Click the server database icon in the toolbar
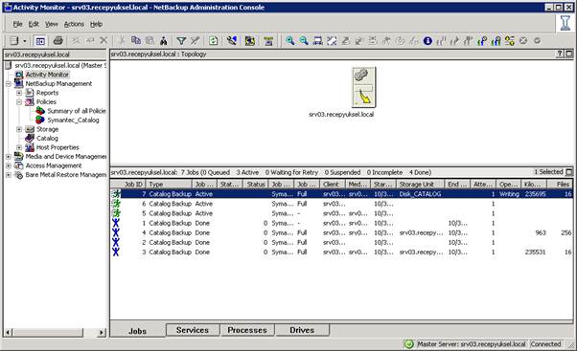 14,41
